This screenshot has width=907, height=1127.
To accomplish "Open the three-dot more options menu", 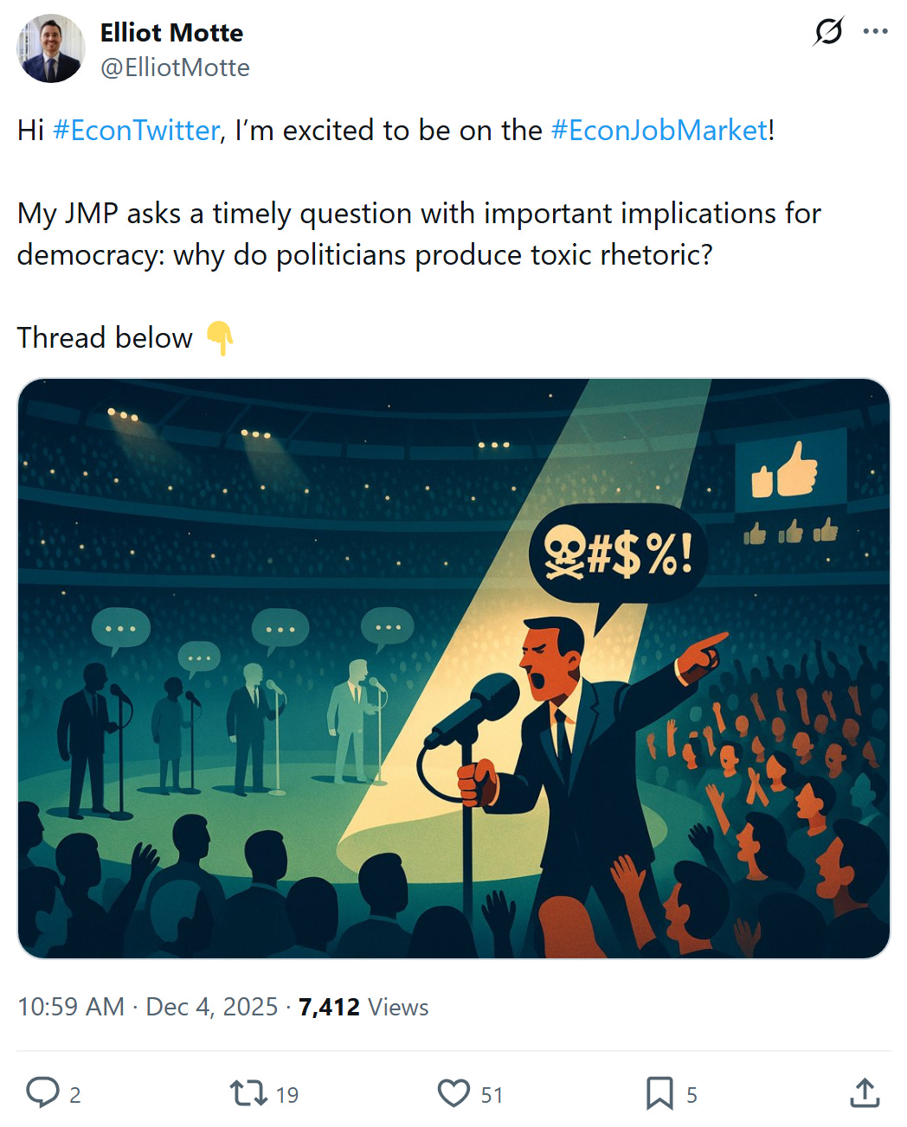I will pos(876,32).
